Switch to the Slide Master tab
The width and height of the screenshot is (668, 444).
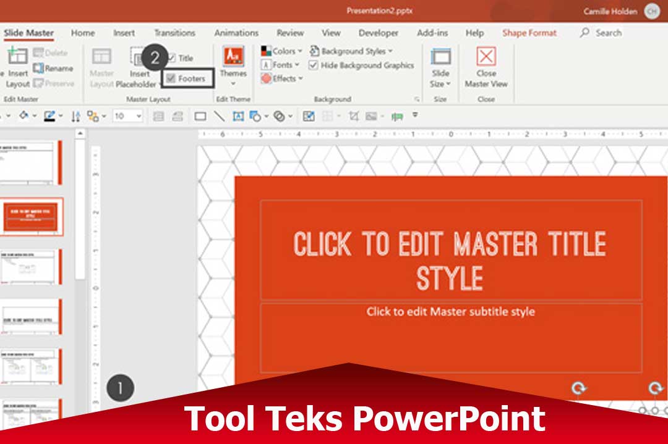pos(28,33)
